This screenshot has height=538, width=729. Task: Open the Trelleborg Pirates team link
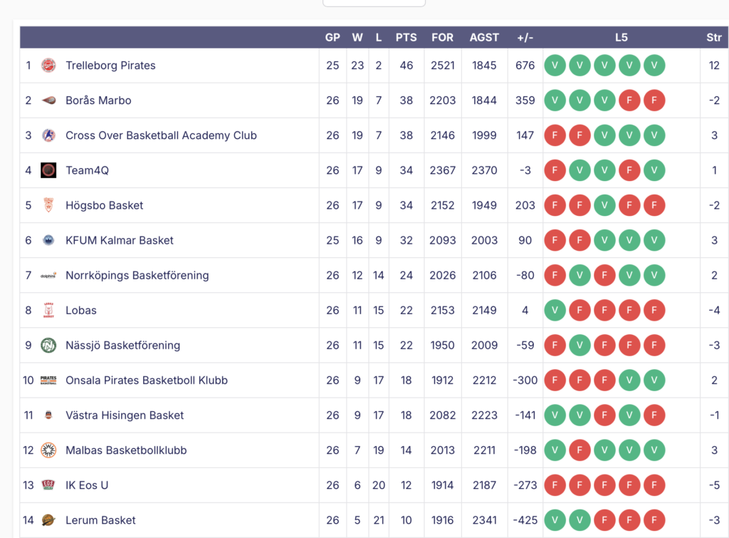(x=110, y=65)
